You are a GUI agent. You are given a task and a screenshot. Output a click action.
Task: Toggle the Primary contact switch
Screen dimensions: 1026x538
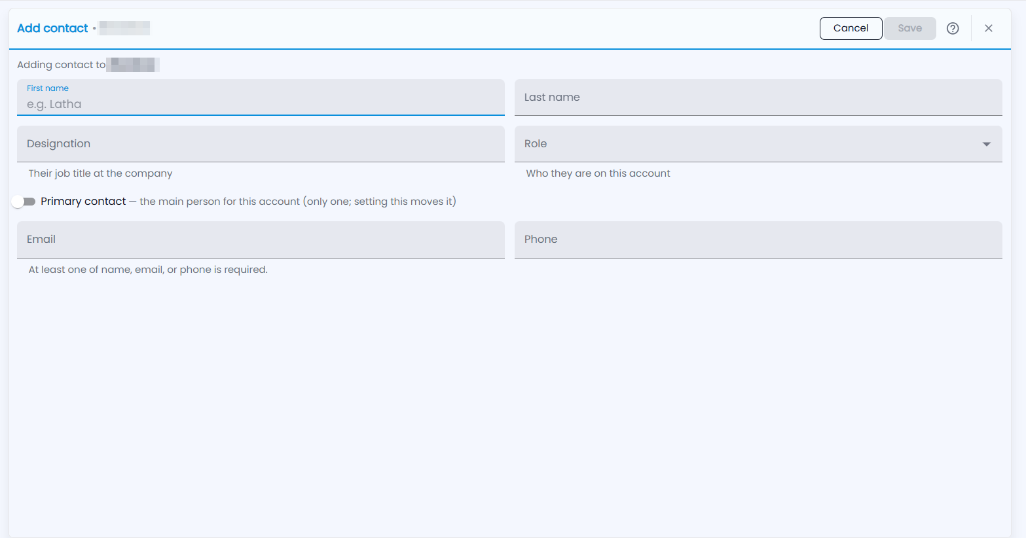pyautogui.click(x=24, y=202)
